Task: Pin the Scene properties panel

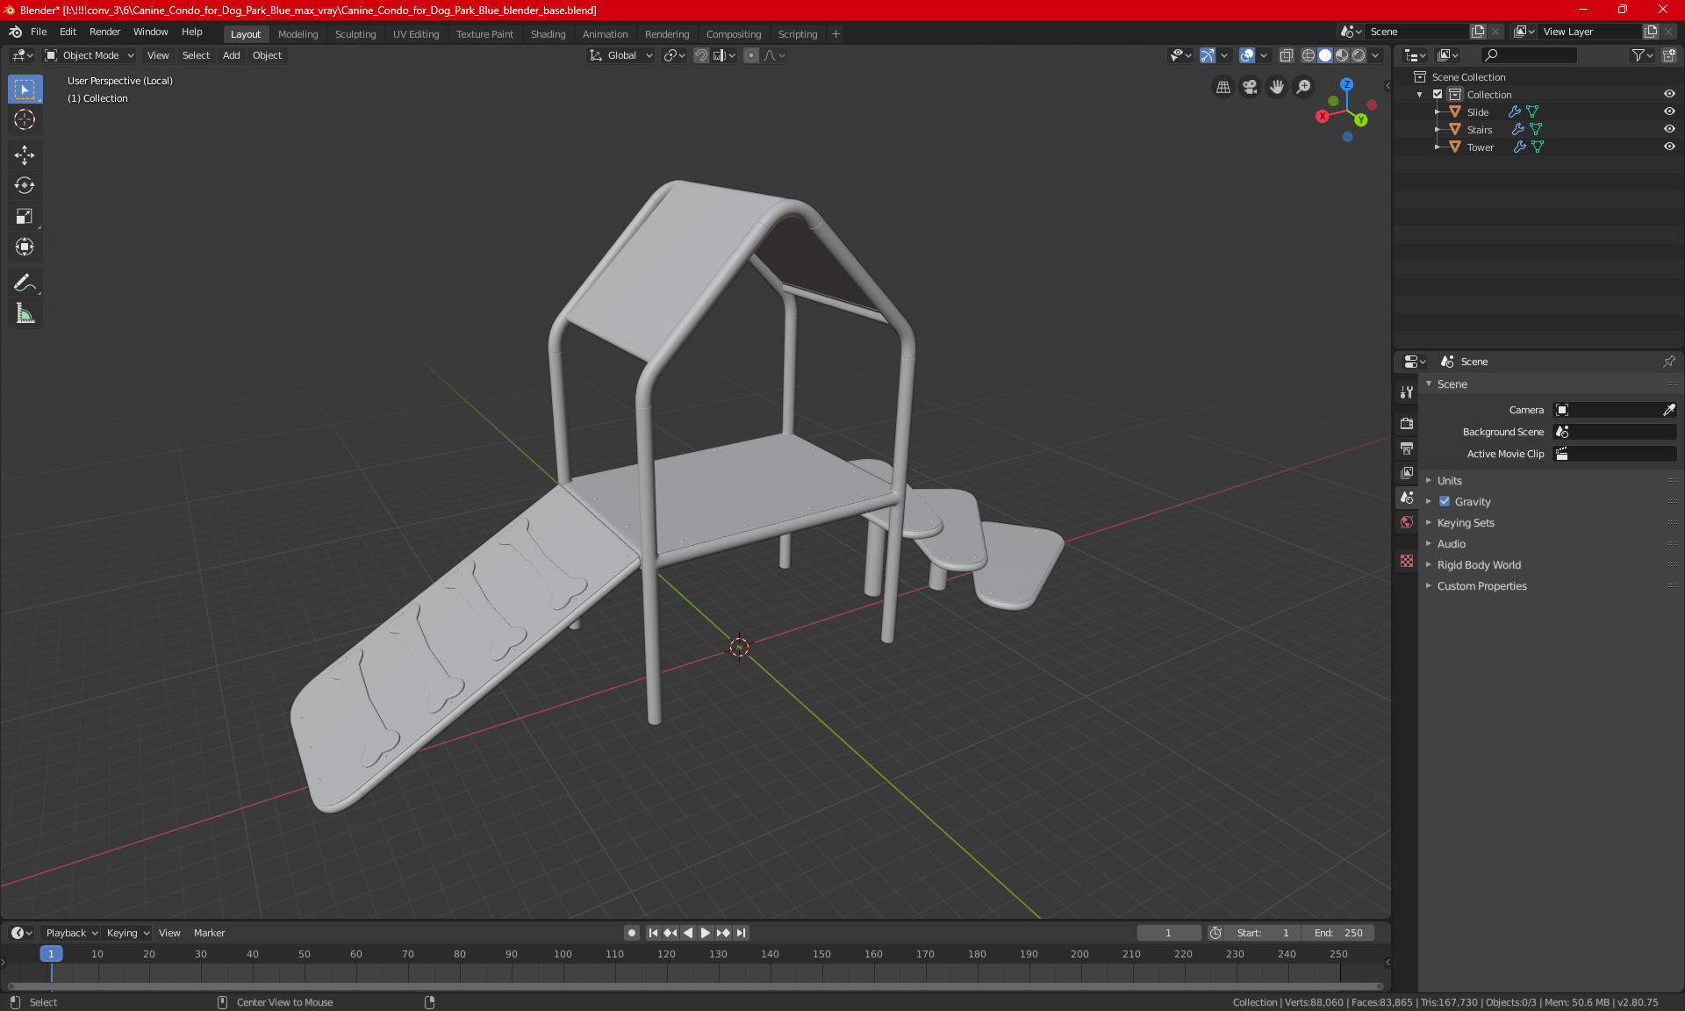Action: tap(1669, 362)
